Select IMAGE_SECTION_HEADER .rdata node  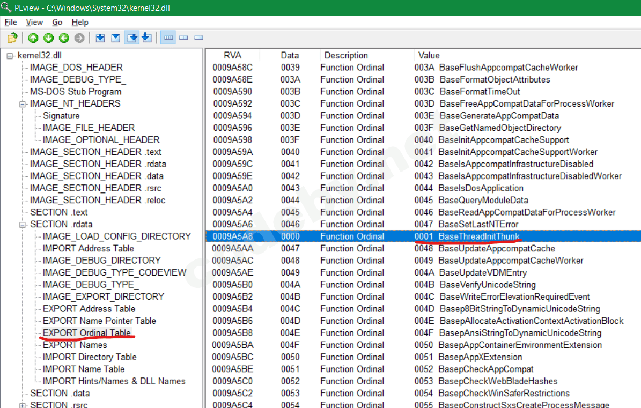[98, 164]
